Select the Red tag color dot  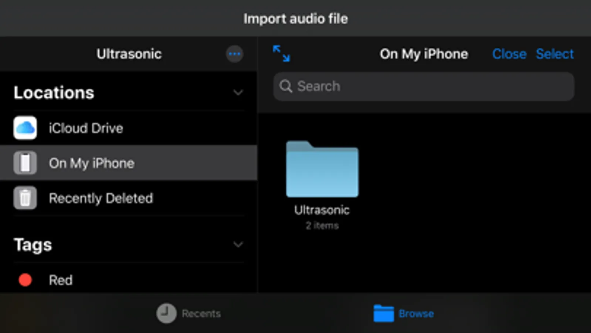pos(25,280)
